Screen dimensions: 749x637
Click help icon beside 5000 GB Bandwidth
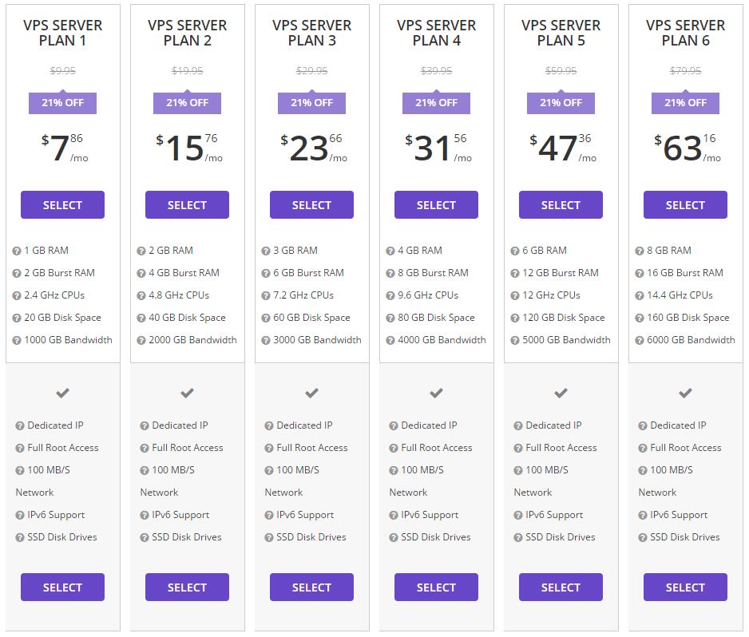(x=514, y=341)
